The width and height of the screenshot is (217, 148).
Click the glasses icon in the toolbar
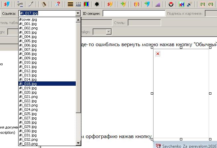21,4
